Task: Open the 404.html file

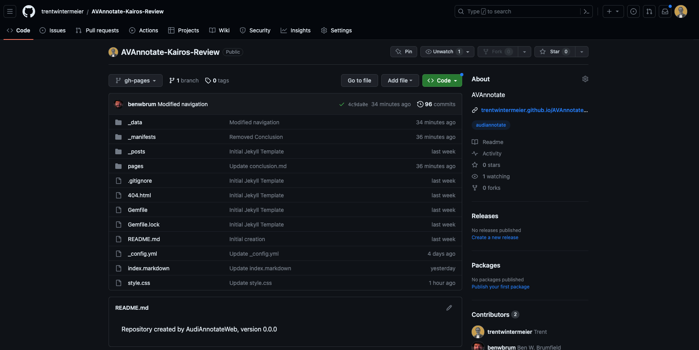Action: 139,195
